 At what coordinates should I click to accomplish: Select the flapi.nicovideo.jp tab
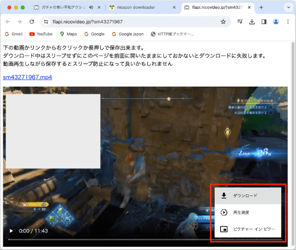point(217,7)
